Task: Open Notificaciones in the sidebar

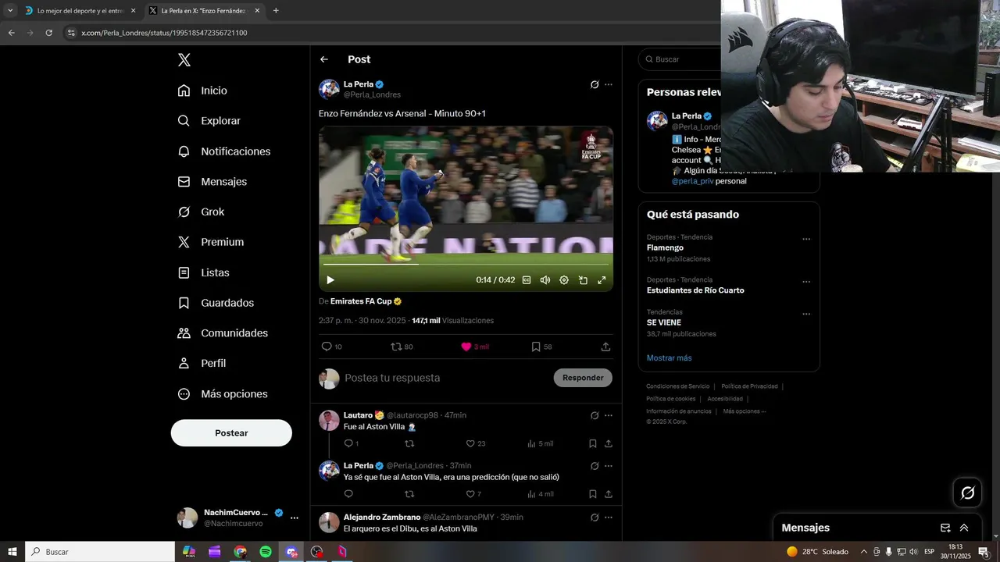Action: tap(223, 151)
